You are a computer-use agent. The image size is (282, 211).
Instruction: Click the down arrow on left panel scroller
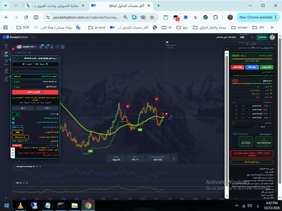[x=13, y=156]
